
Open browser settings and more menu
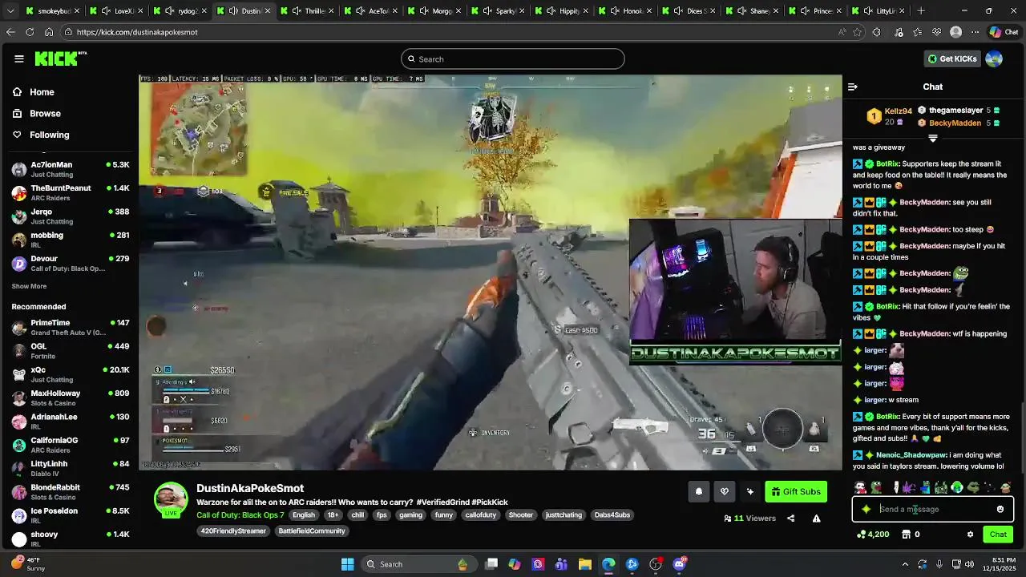[975, 32]
